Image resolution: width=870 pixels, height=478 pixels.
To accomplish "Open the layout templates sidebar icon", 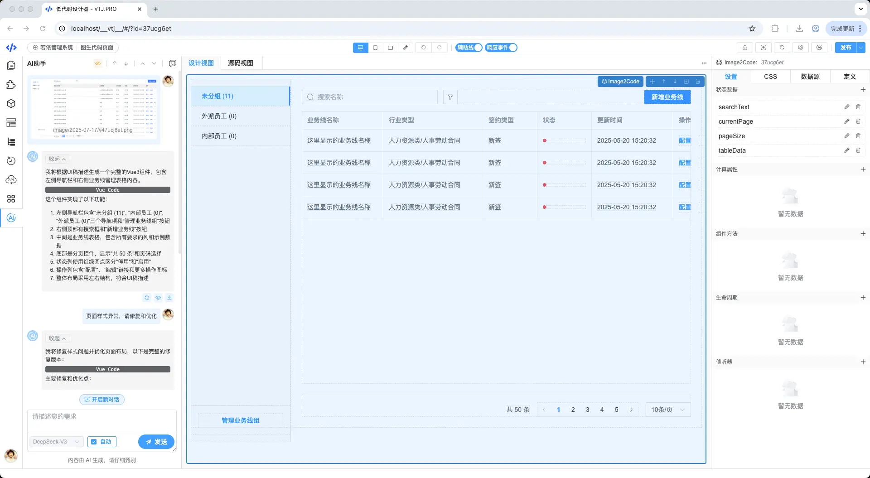I will pyautogui.click(x=11, y=123).
